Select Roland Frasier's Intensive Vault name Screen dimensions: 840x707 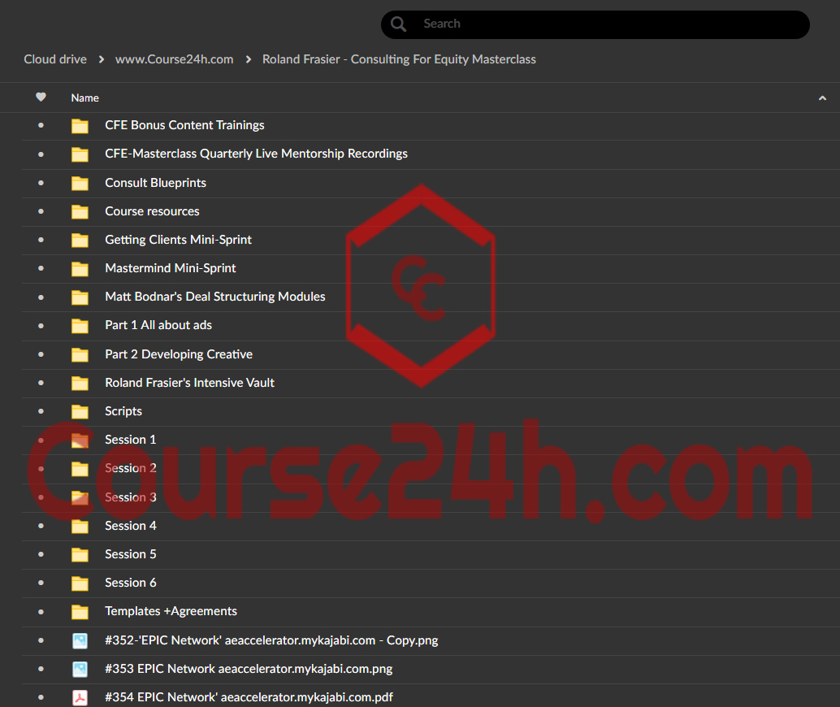tap(189, 383)
